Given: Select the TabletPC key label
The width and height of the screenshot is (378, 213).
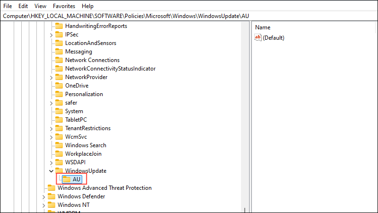Looking at the screenshot, I should [x=76, y=120].
